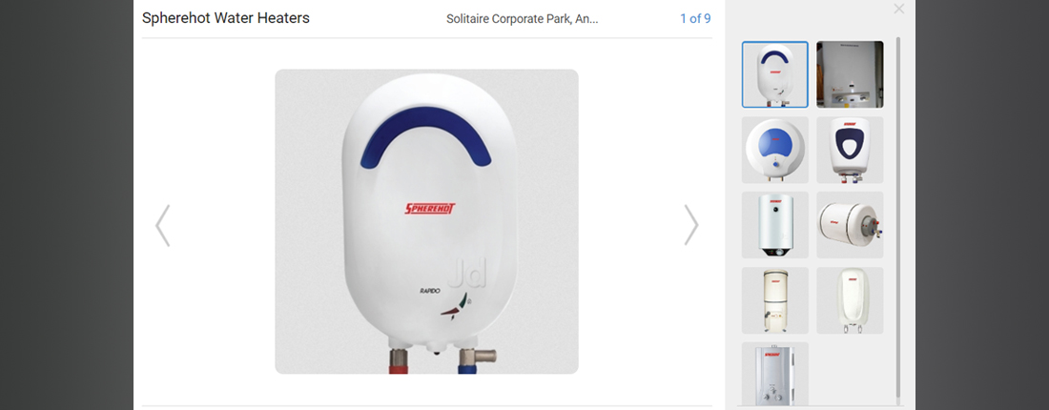The image size is (1049, 410).
Task: Go to the previous image with left arrow
Action: point(162,225)
